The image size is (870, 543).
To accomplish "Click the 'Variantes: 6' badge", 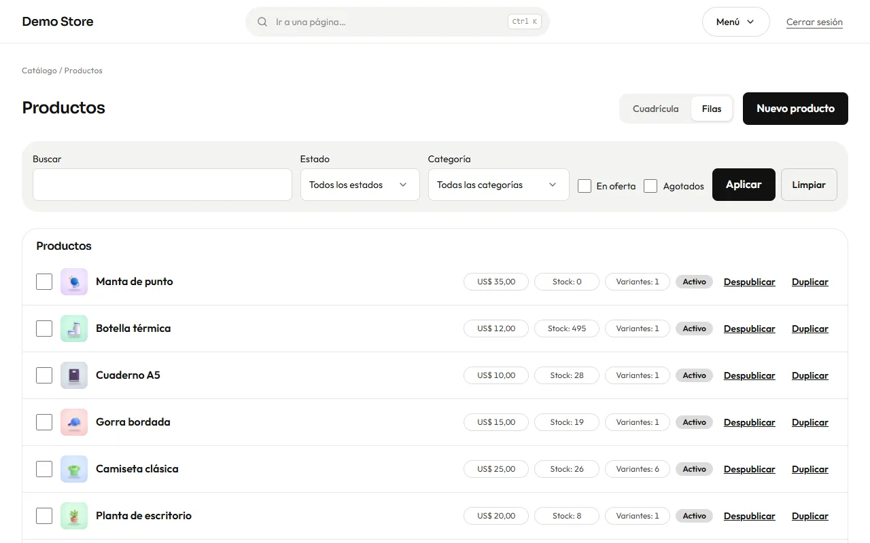I will pyautogui.click(x=638, y=469).
